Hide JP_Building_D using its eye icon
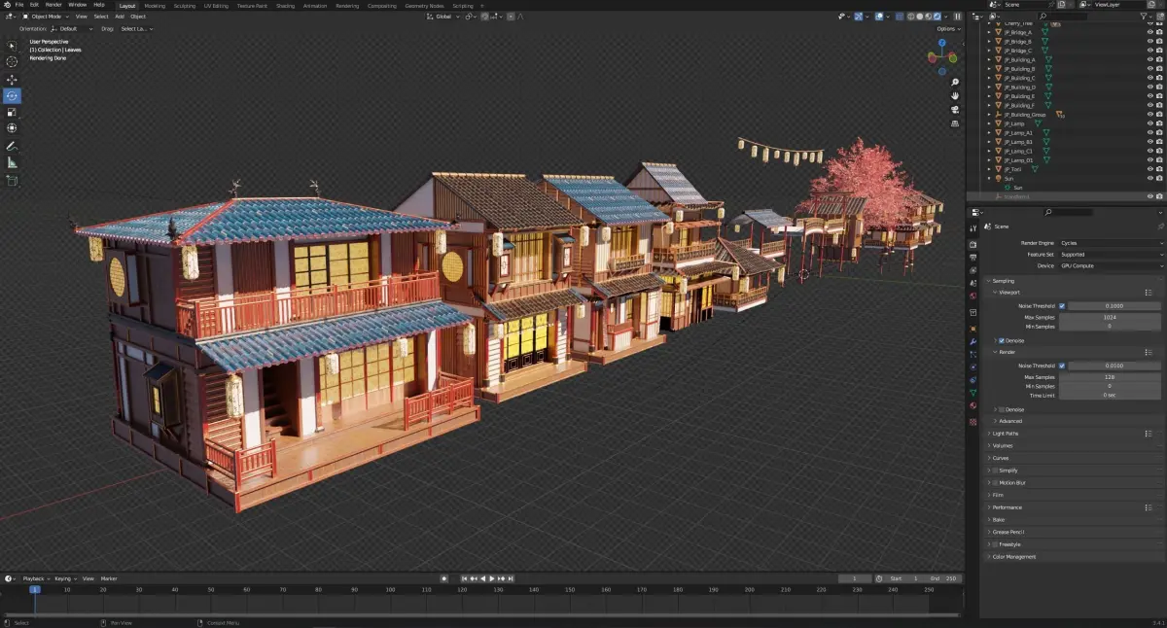This screenshot has width=1167, height=628. click(x=1150, y=87)
